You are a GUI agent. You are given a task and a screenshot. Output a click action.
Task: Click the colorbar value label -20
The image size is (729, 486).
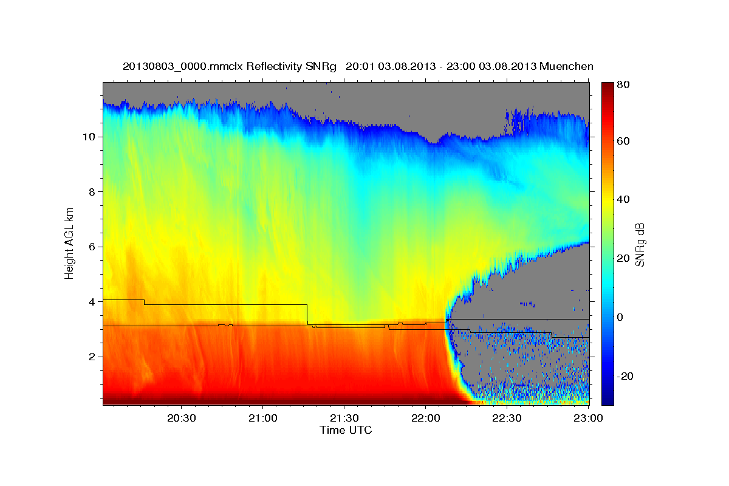626,376
